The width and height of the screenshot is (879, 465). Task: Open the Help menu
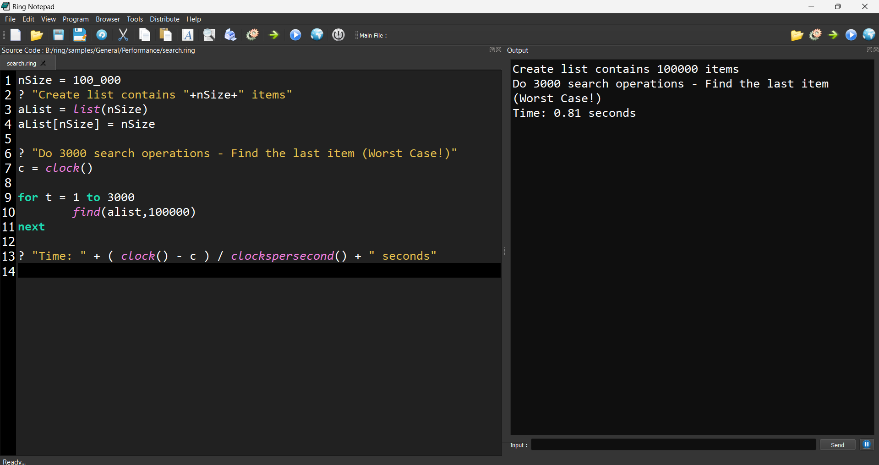[x=194, y=19]
